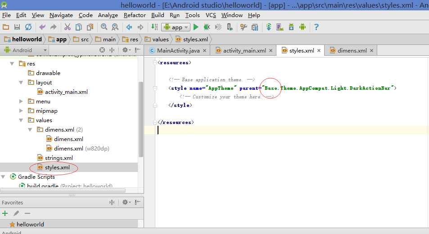
Task: Open the Android Device Monitor icon
Action: [x=303, y=27]
